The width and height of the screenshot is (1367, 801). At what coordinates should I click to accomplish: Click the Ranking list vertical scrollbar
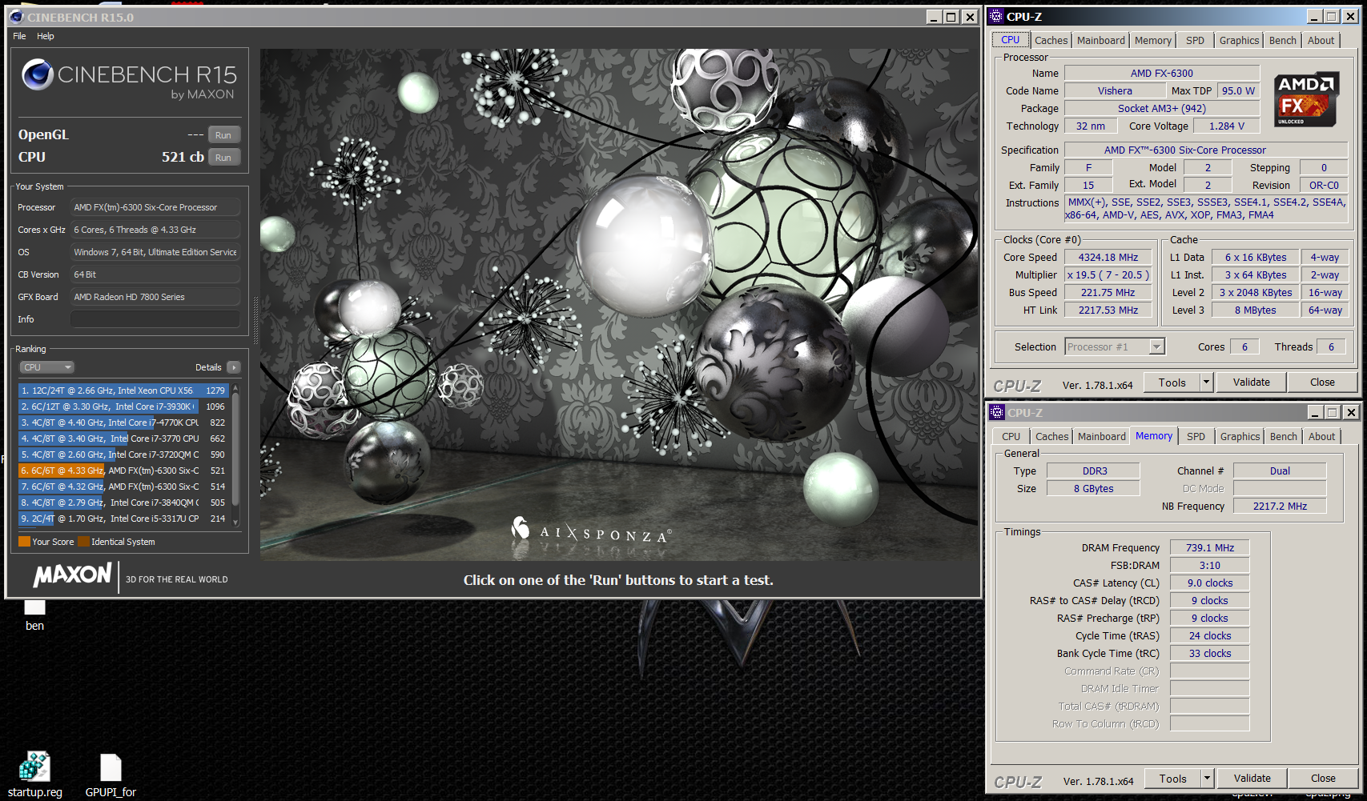235,455
